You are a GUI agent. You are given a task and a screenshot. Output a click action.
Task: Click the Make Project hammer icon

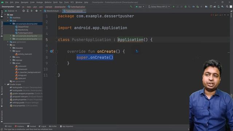(131, 7)
